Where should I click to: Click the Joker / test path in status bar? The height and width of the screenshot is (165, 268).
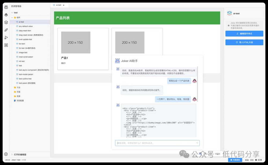tap(16, 160)
